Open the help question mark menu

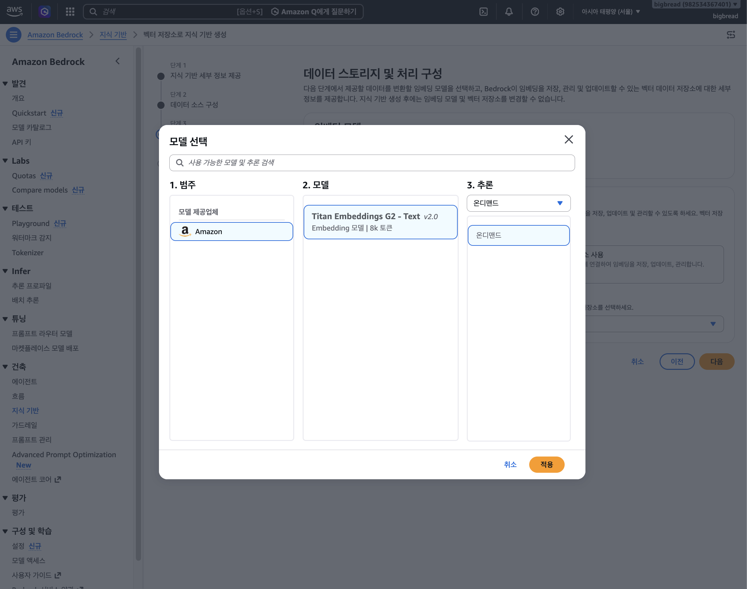tap(535, 12)
